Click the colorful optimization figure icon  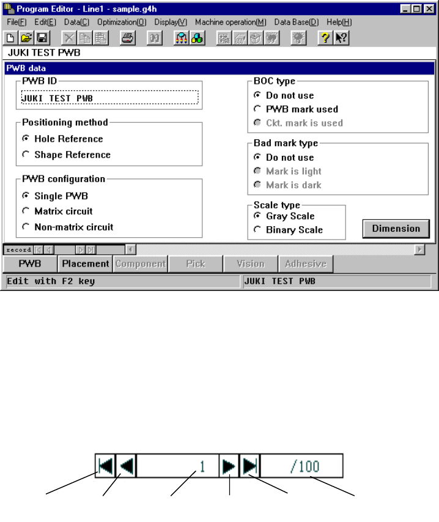(182, 38)
